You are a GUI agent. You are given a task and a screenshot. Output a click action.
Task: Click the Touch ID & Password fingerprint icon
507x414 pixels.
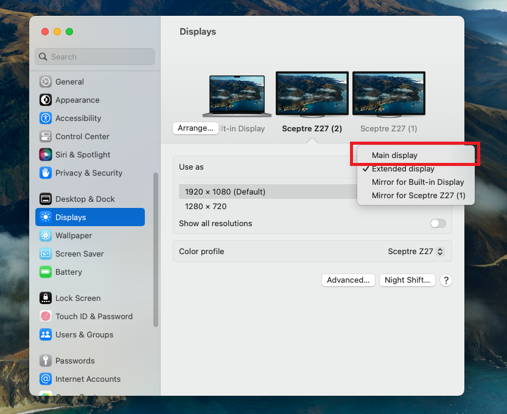(46, 316)
